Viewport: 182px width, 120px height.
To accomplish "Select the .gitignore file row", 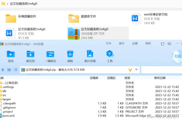I will click(x=91, y=107).
